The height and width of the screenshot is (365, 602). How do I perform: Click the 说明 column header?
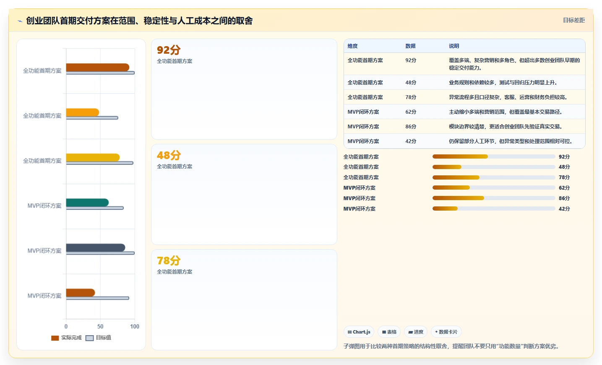click(454, 46)
